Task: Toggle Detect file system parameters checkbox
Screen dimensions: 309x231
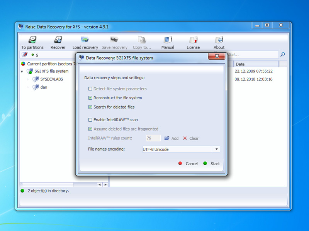Action: (90, 89)
